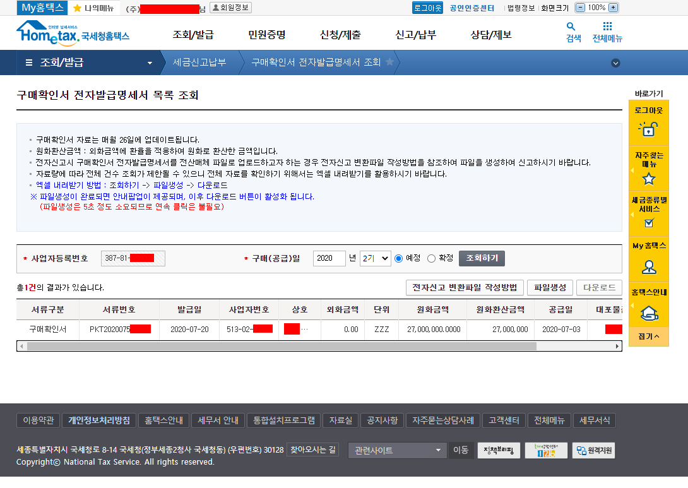Screen dimensions: 688x488
Task: Open the 민원증명 menu
Action: (x=267, y=35)
